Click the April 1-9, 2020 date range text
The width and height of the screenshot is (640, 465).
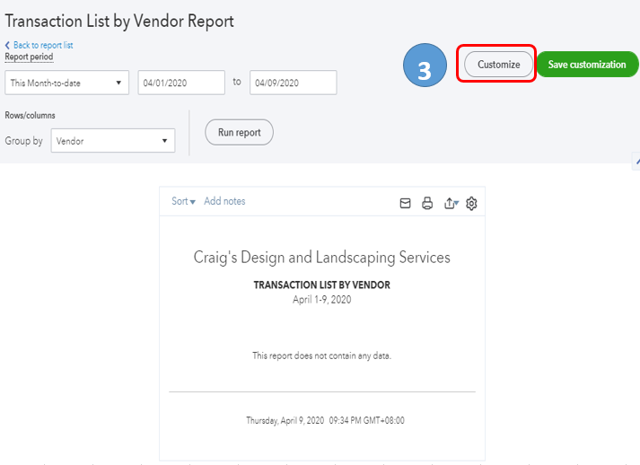321,299
